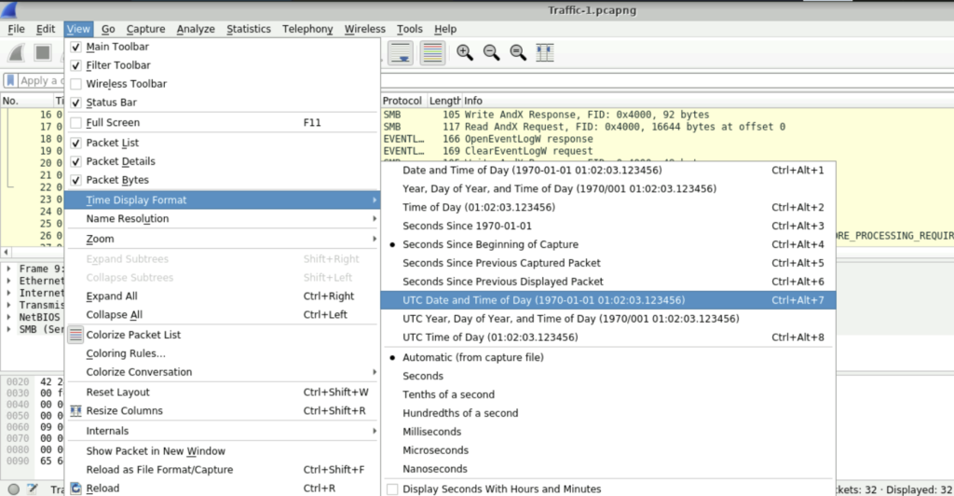Click the expert information circle in status bar
The width and height of the screenshot is (954, 496).
click(13, 489)
